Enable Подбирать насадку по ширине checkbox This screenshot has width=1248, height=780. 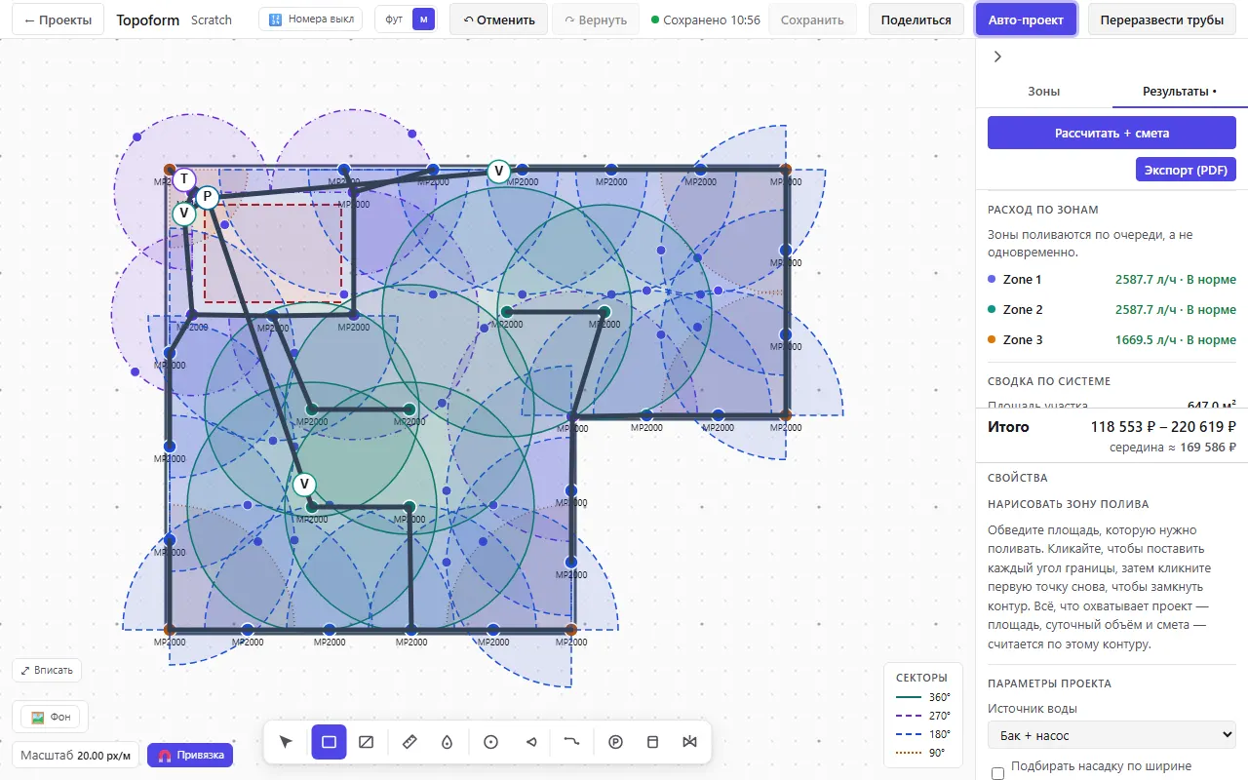997,773
